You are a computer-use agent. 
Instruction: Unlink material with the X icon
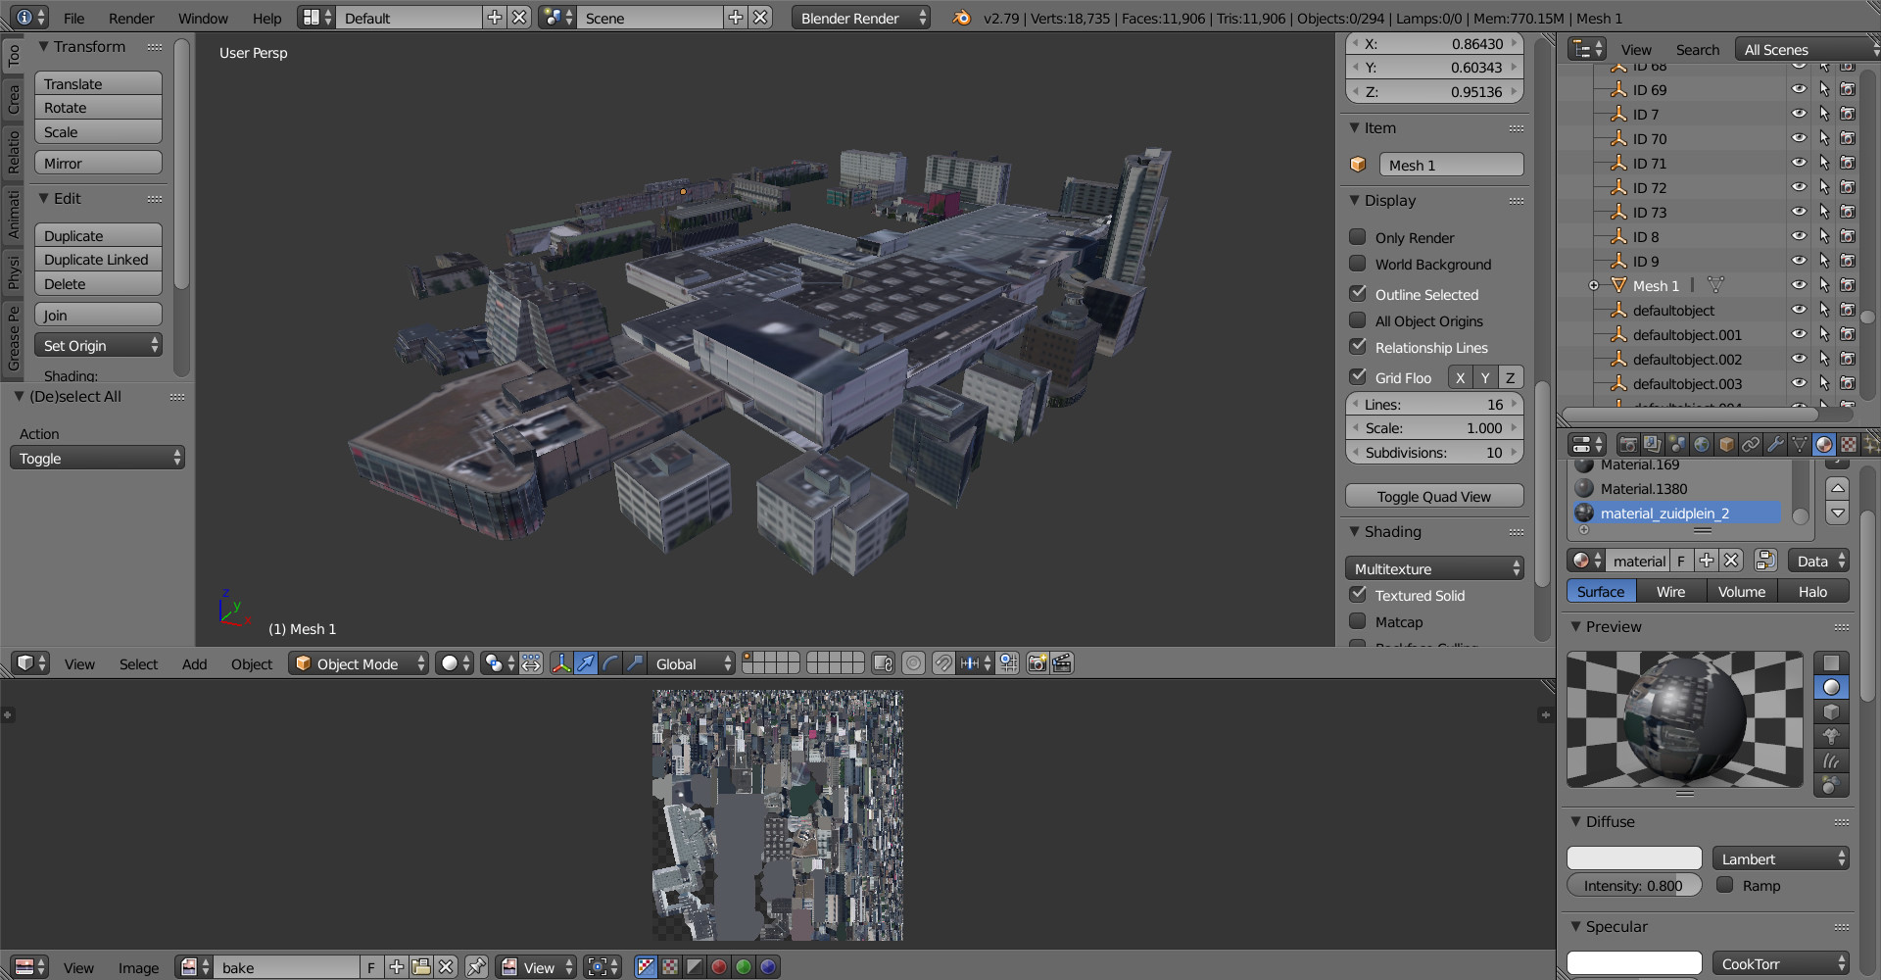1731,561
